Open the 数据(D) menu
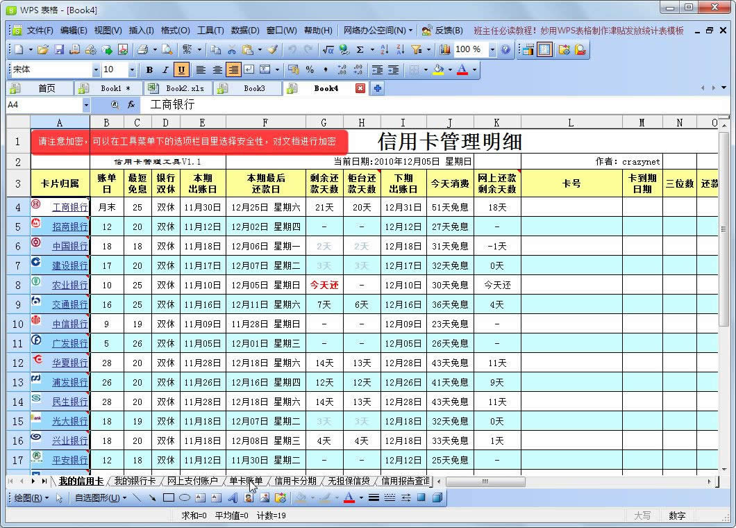Viewport: 736px width, 528px height. point(244,31)
